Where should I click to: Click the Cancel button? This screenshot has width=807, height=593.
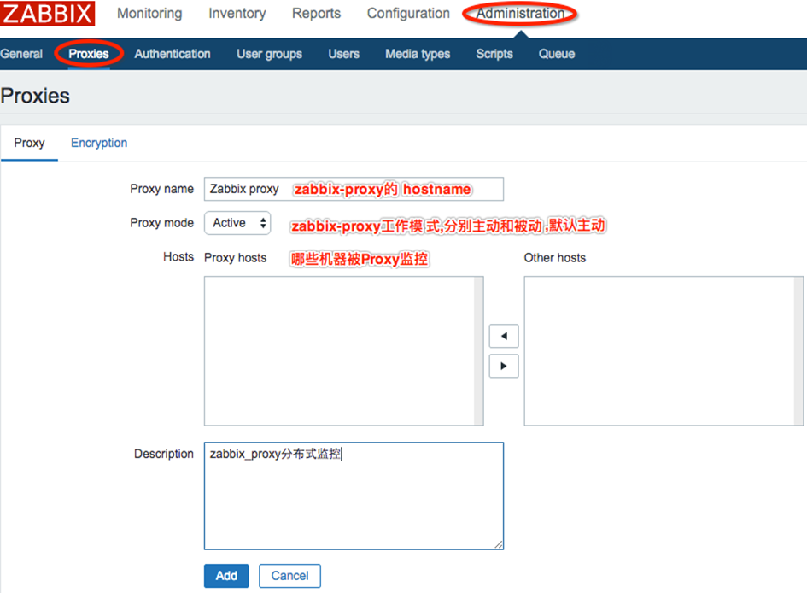point(289,576)
